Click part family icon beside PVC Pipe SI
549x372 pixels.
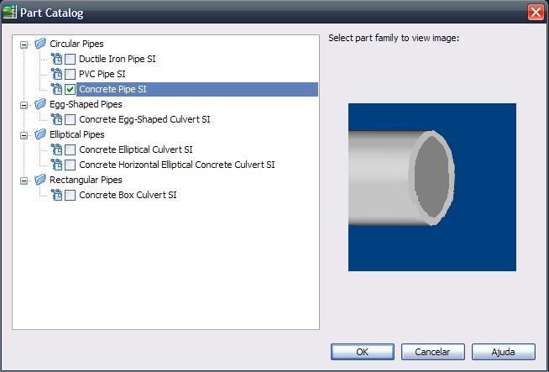[56, 74]
